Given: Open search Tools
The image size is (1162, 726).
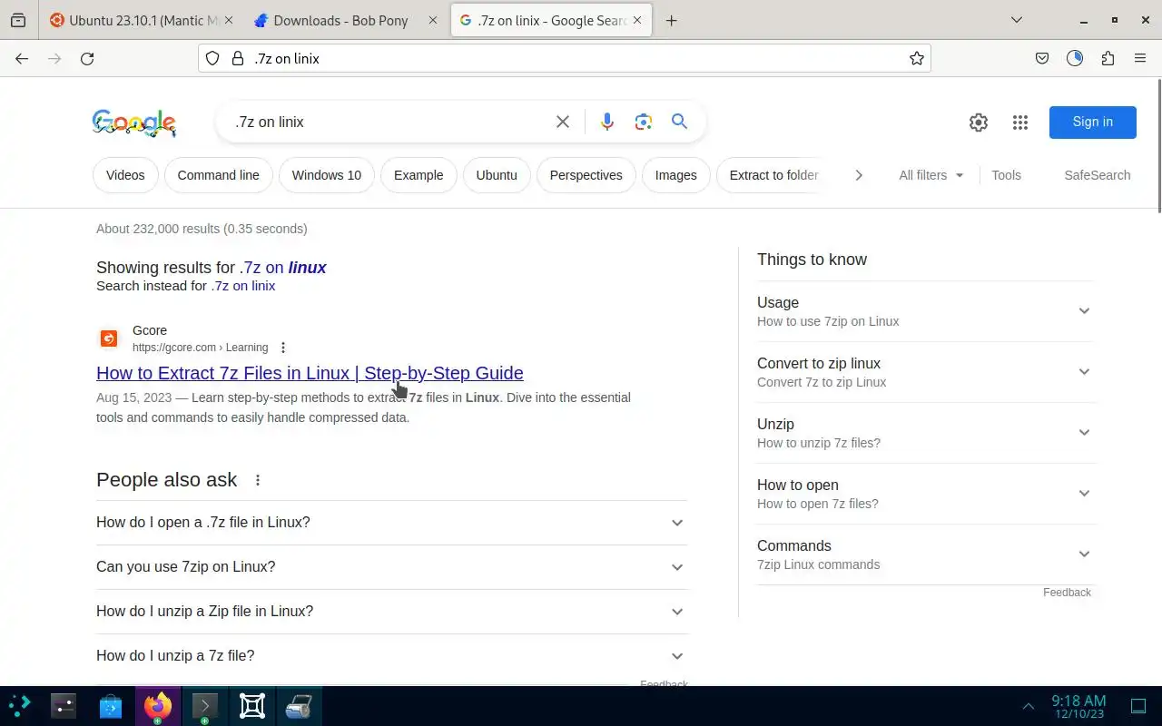Looking at the screenshot, I should click(x=1006, y=175).
